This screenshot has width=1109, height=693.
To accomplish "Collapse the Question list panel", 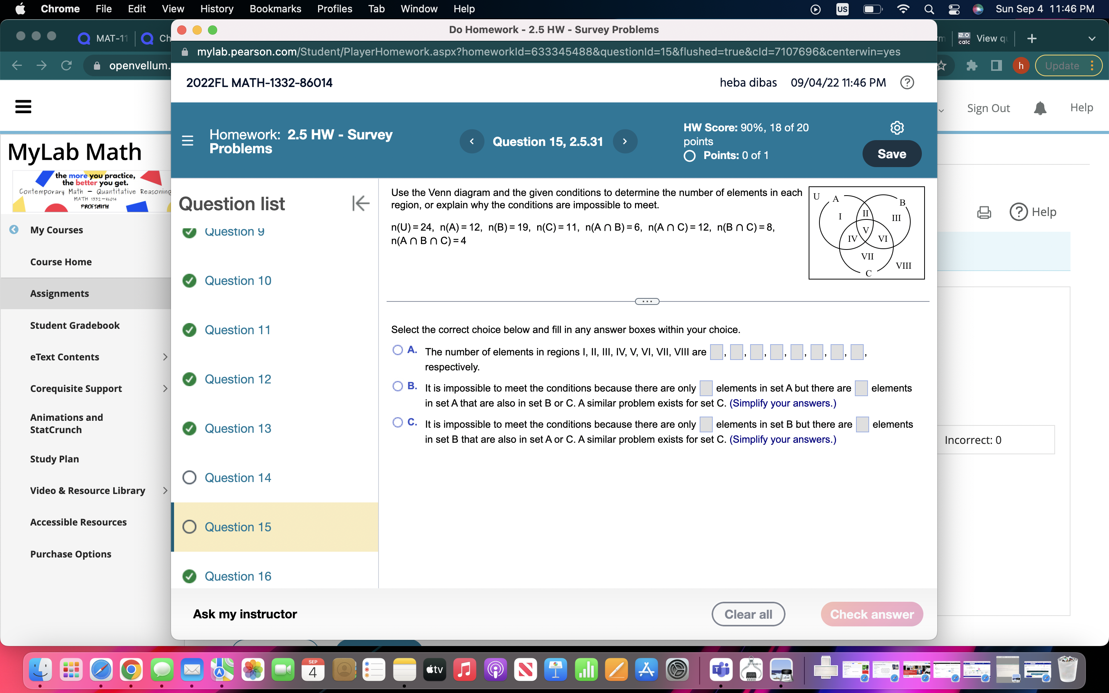I will [x=361, y=203].
